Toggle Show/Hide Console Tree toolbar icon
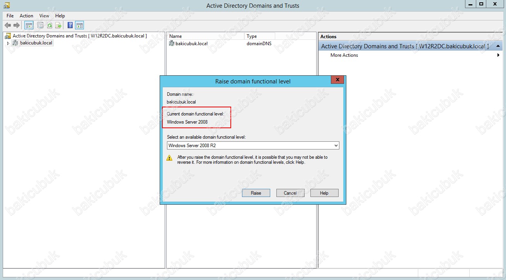This screenshot has width=506, height=280. [x=29, y=25]
